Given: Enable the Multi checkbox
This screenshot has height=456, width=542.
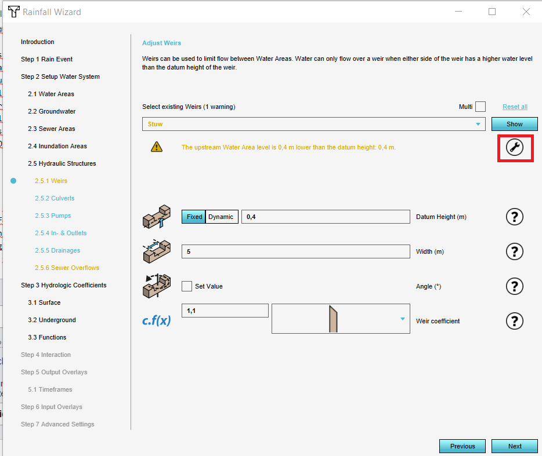Looking at the screenshot, I should tap(480, 107).
